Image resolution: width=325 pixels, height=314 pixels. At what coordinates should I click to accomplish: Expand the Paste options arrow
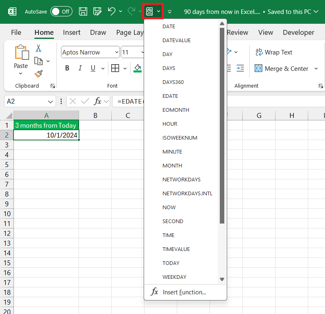tap(21, 73)
